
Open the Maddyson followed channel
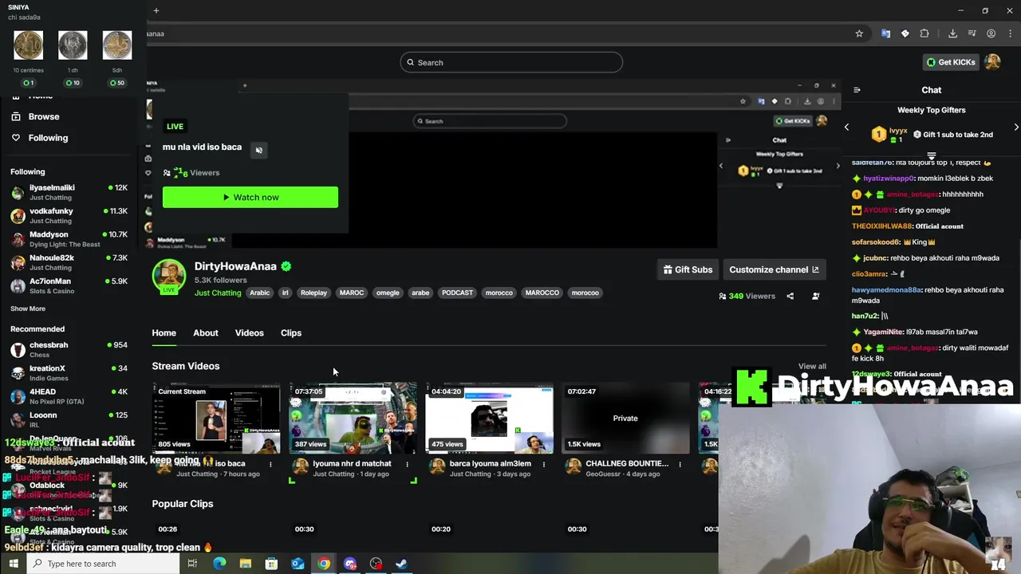pyautogui.click(x=69, y=239)
